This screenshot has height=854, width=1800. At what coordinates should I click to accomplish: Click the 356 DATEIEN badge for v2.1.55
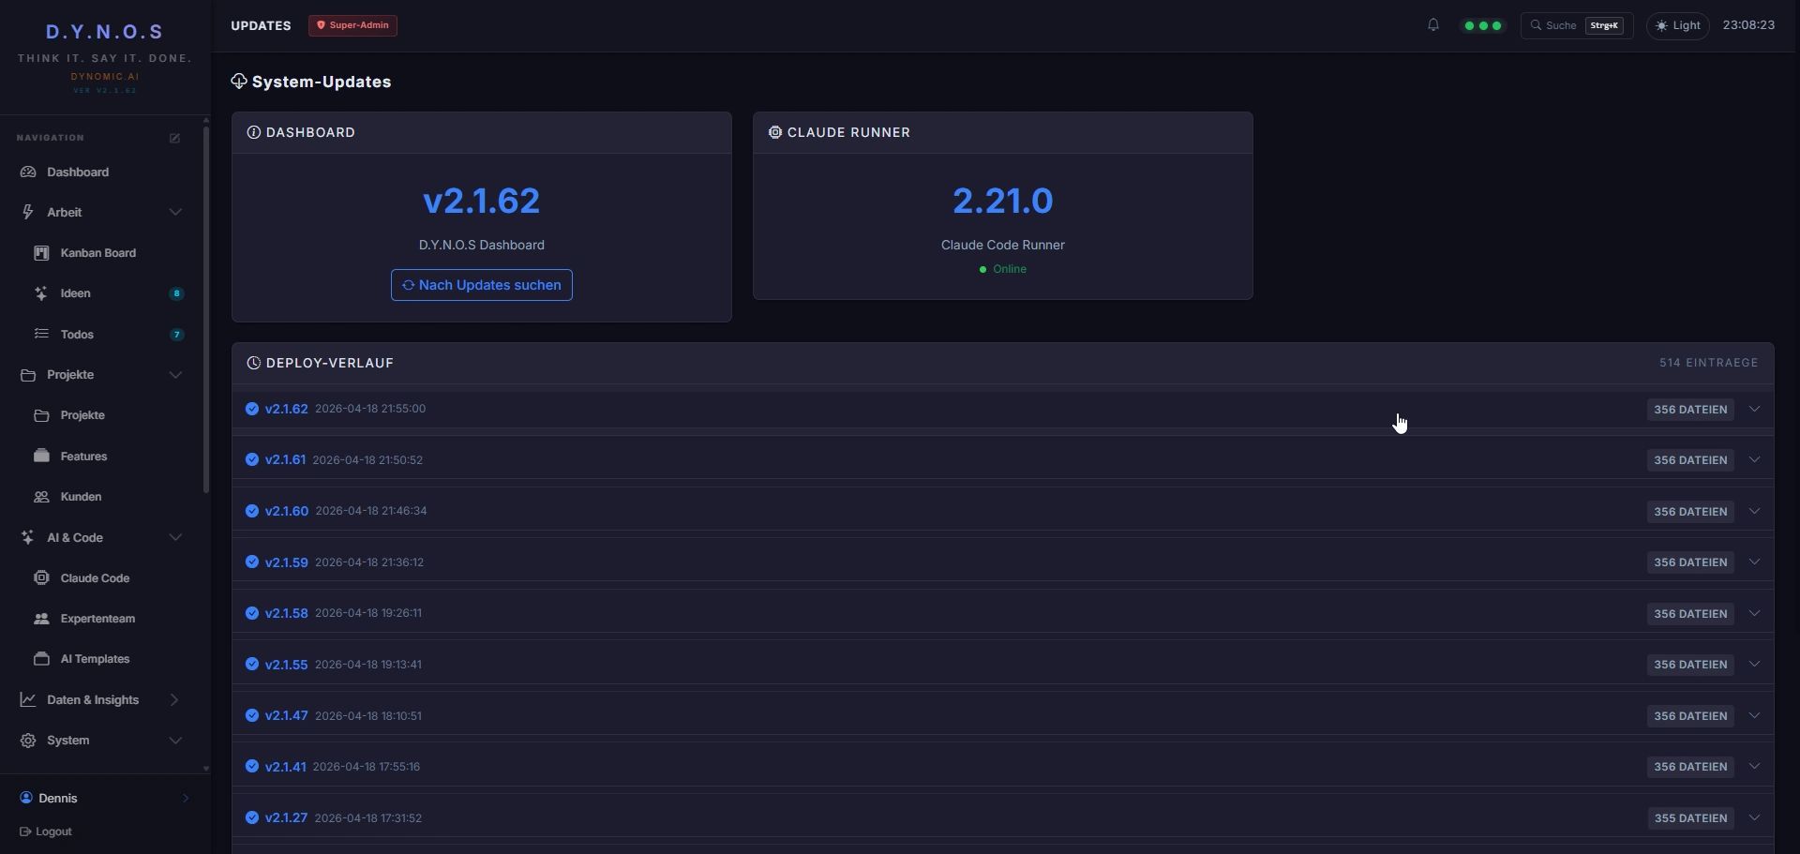click(1690, 665)
